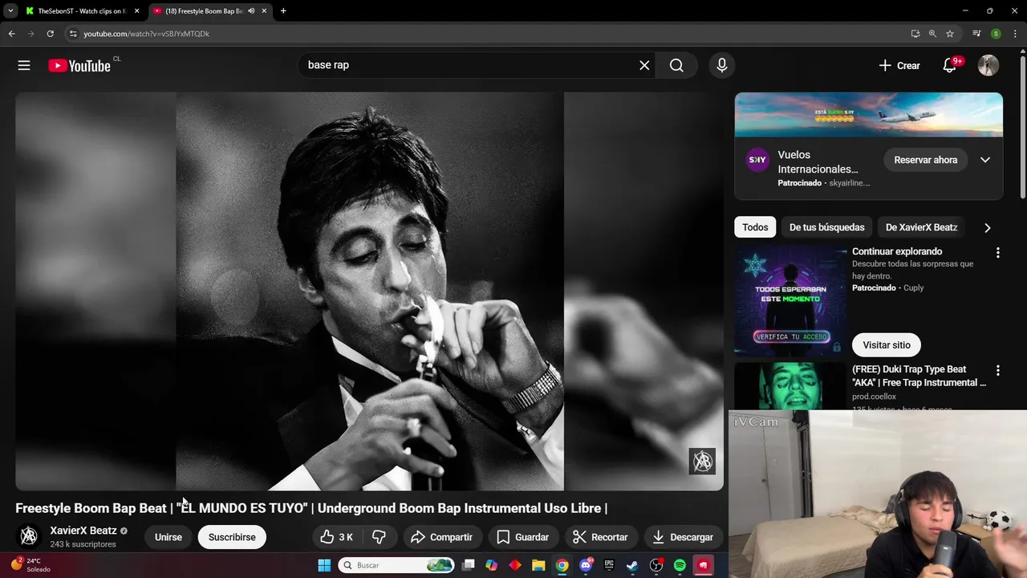Open Discord from the taskbar
The height and width of the screenshot is (578, 1027).
pyautogui.click(x=586, y=565)
